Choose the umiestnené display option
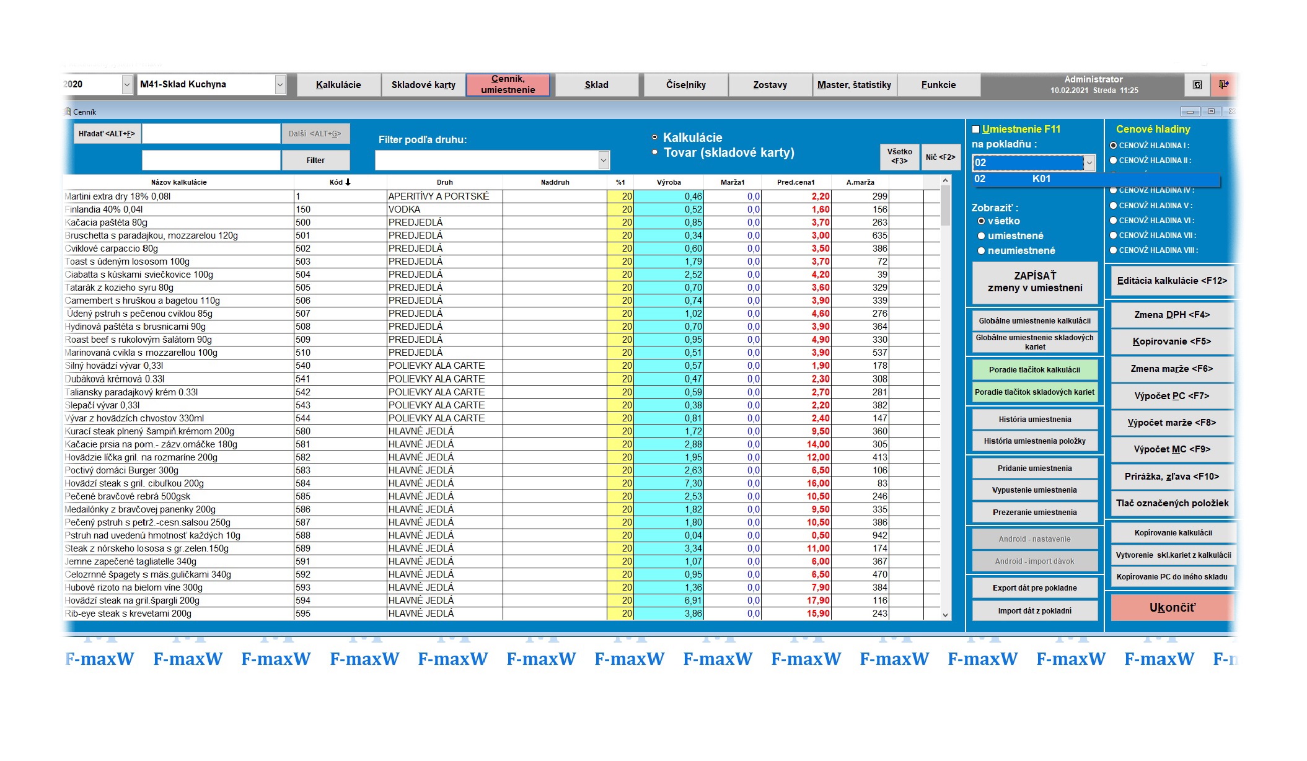The height and width of the screenshot is (761, 1307). pyautogui.click(x=981, y=236)
